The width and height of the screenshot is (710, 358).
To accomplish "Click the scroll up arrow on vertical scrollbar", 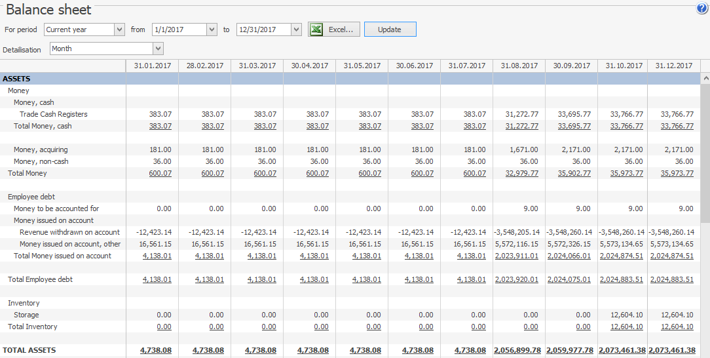I will coord(705,78).
